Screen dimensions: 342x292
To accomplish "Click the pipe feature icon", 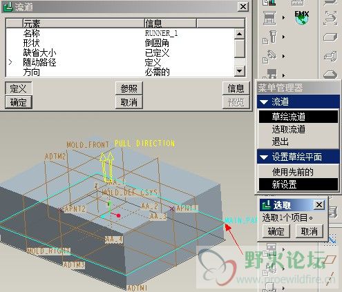I will pyautogui.click(x=330, y=56).
